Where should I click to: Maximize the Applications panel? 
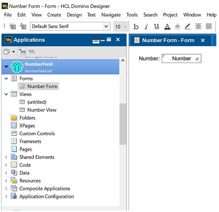[109, 39]
